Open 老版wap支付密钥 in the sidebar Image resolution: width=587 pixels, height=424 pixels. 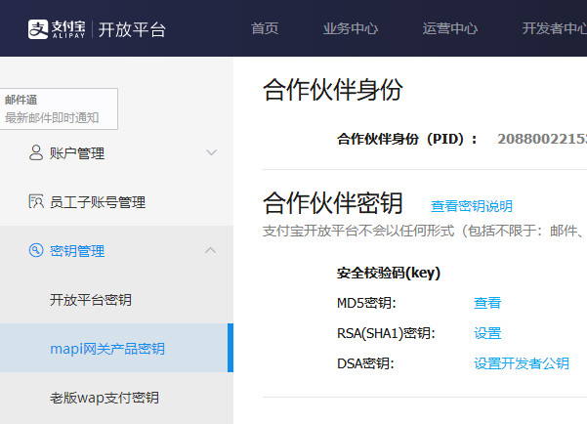(105, 398)
